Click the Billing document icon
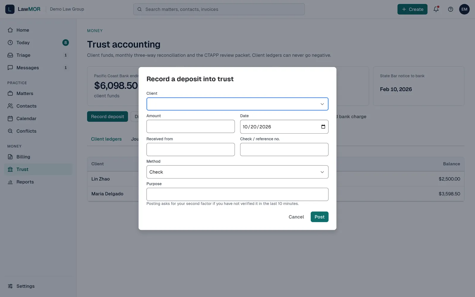This screenshot has height=297, width=475. tap(10, 157)
